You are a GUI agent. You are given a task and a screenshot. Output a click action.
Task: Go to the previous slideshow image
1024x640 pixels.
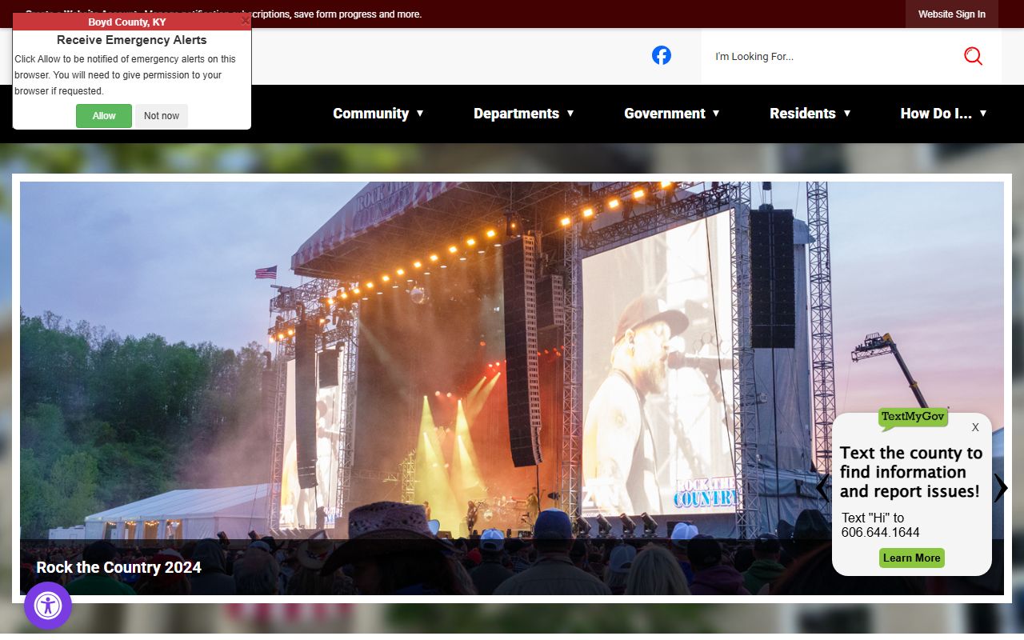pyautogui.click(x=822, y=488)
